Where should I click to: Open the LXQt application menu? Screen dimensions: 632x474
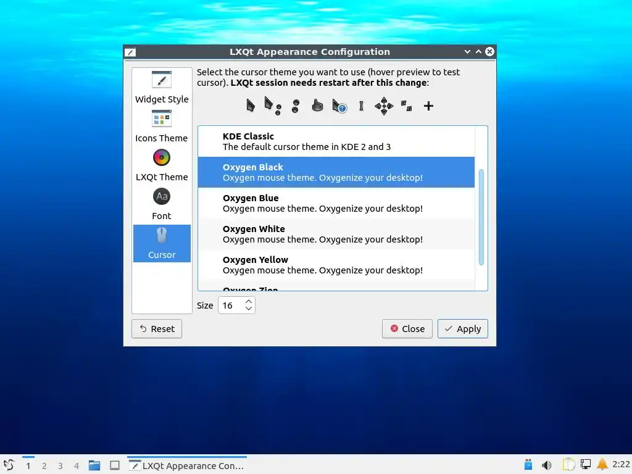pos(9,465)
